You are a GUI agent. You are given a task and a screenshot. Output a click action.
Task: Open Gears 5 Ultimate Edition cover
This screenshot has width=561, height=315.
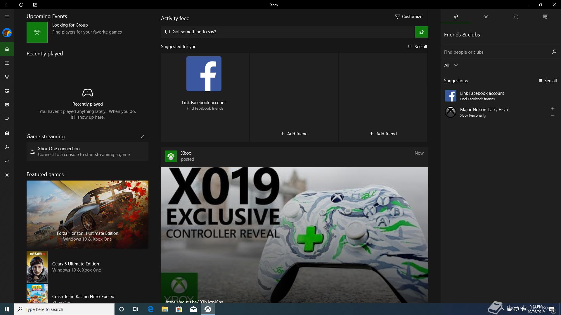coord(37,267)
